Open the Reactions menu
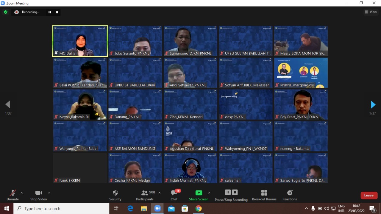The image size is (381, 214). click(290, 195)
